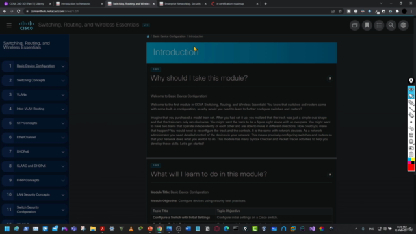
Task: Click the Basic Device Configuration sidebar link
Action: pos(36,66)
